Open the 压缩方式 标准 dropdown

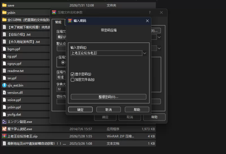61,77
